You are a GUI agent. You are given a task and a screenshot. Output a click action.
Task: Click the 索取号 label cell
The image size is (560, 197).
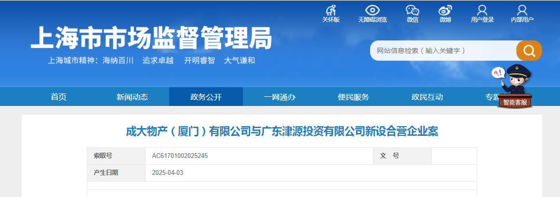click(116, 156)
